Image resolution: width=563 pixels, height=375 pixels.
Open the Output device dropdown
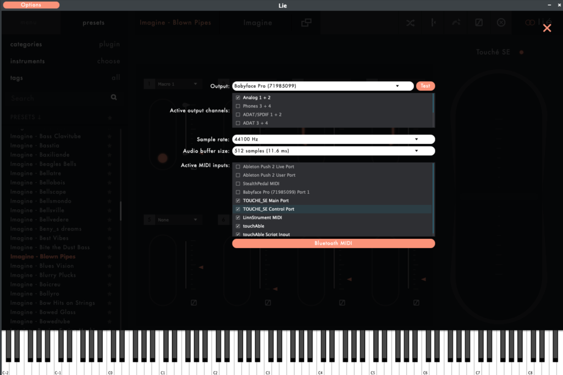coord(323,86)
